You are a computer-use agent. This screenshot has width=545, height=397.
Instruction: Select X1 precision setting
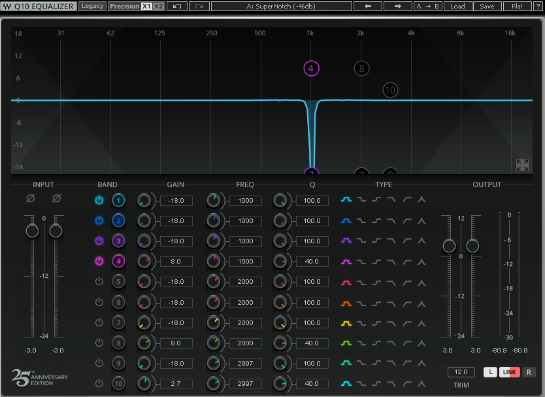(146, 7)
